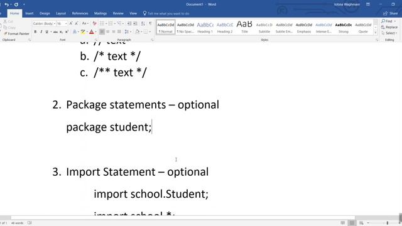Open the Find dropdown arrow
The image size is (402, 226).
395,21
